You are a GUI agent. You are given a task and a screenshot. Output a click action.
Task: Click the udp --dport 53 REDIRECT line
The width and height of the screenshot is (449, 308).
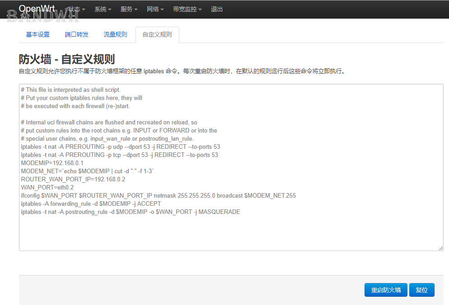click(121, 147)
